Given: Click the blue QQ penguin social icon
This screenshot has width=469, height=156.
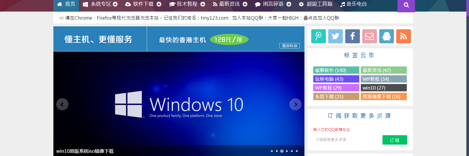Looking at the screenshot, I should [x=387, y=36].
